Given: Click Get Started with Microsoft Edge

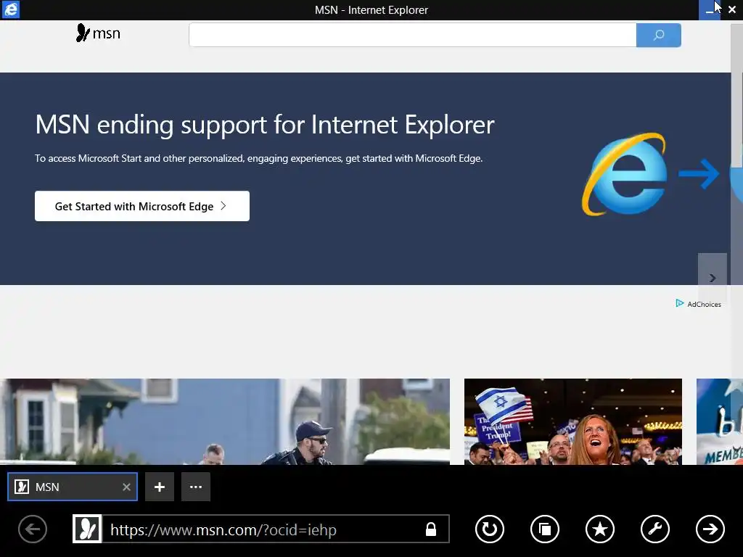Looking at the screenshot, I should [142, 206].
